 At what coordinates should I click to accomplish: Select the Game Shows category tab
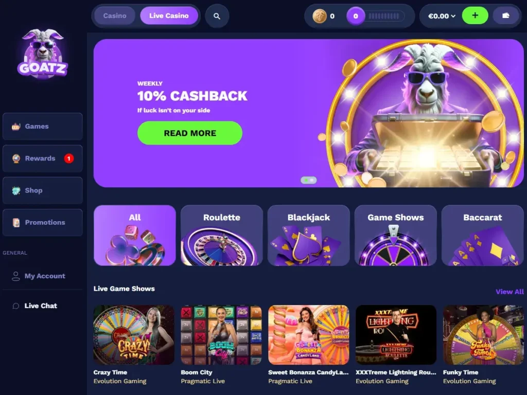pos(395,235)
